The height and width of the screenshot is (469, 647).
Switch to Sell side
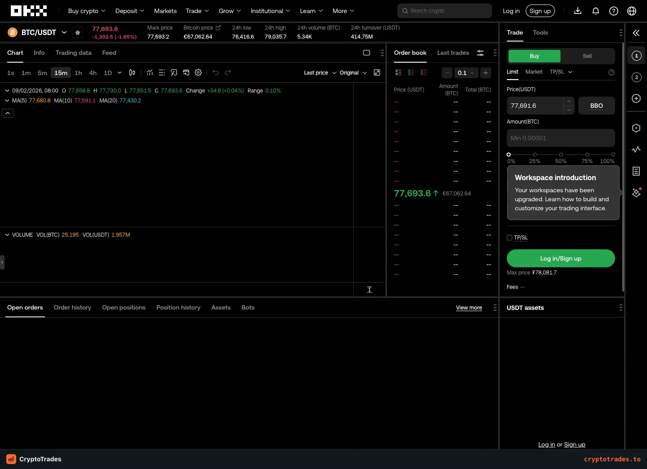pos(587,56)
